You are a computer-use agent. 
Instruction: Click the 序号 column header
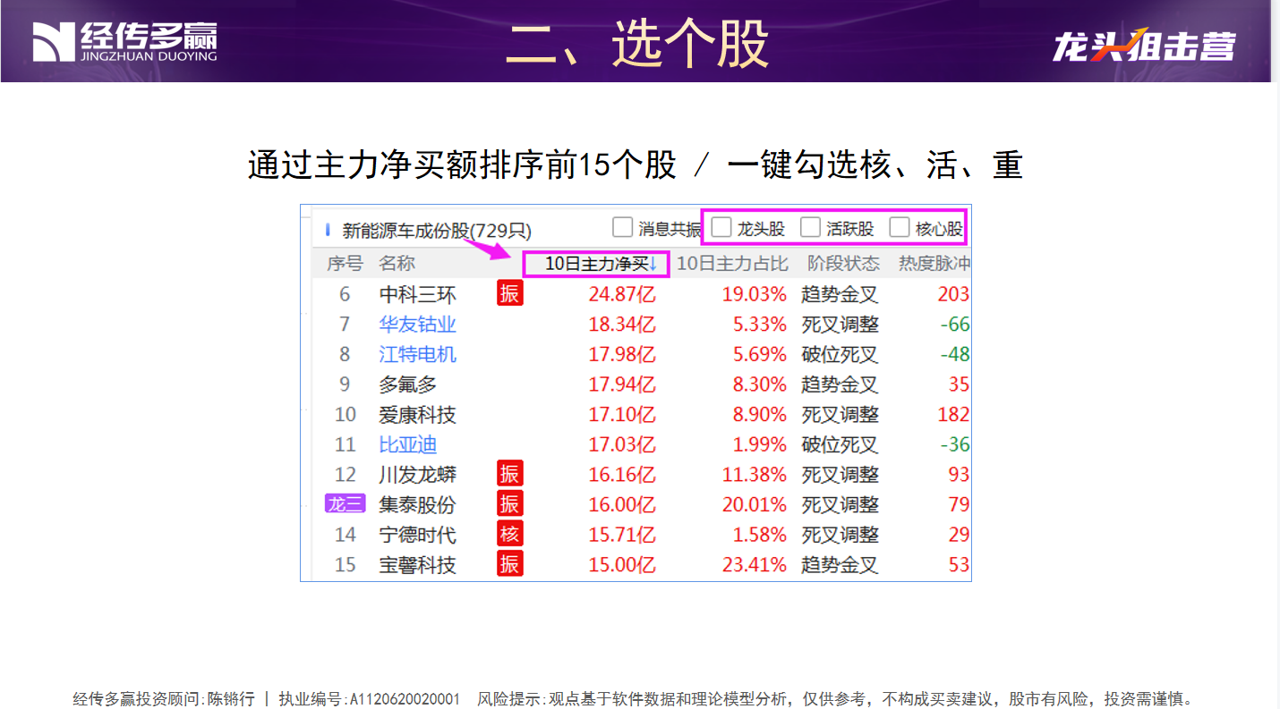pyautogui.click(x=345, y=264)
